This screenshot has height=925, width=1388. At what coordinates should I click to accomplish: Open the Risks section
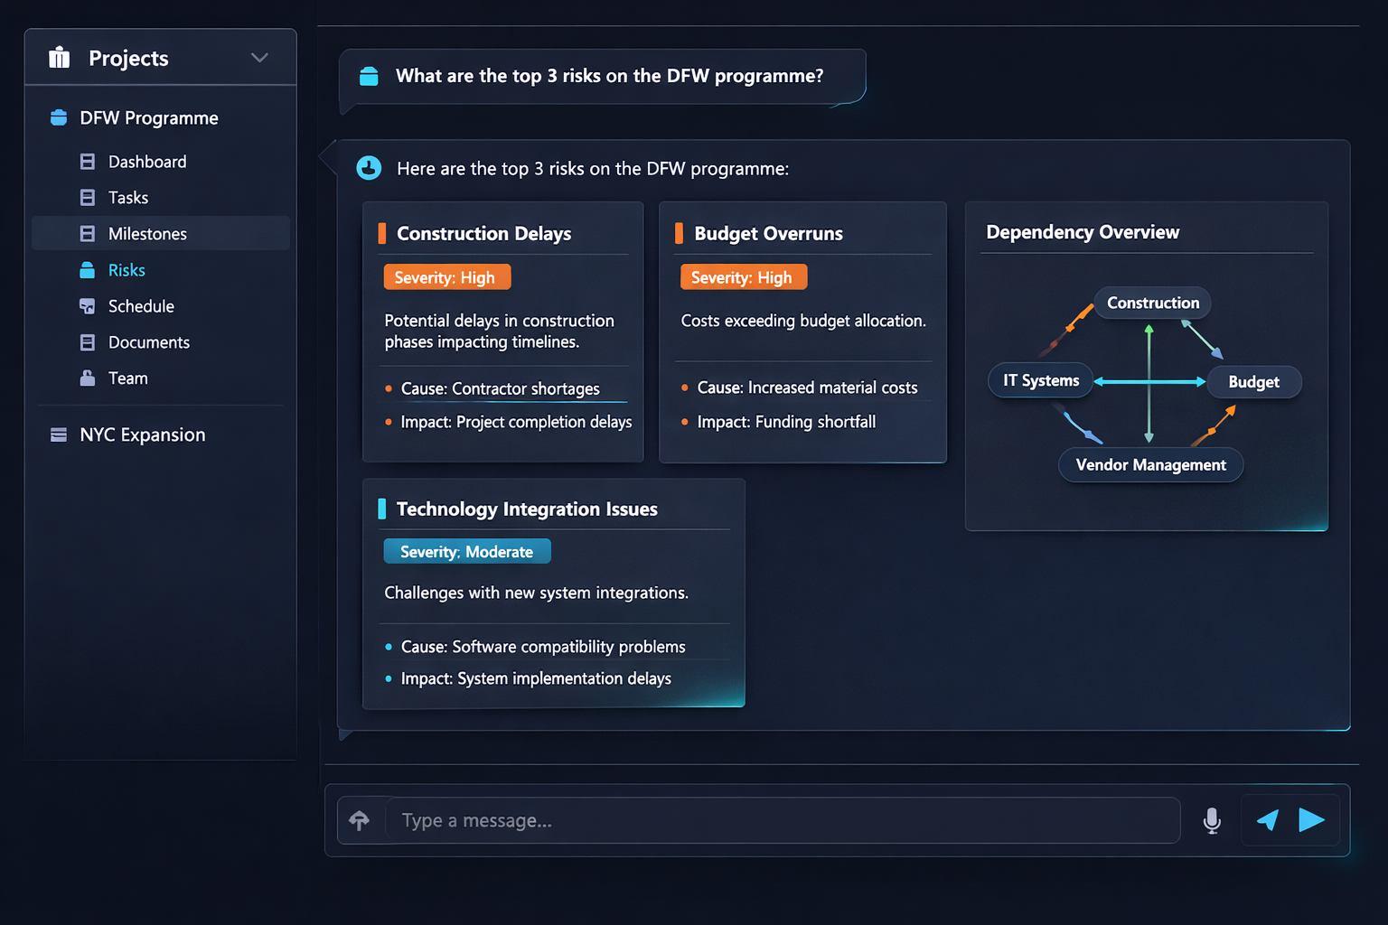(x=127, y=270)
